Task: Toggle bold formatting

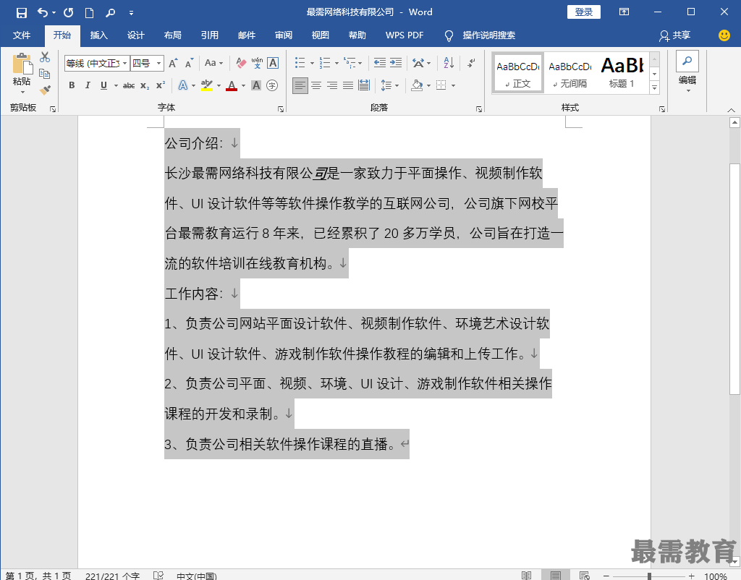Action: click(x=72, y=85)
